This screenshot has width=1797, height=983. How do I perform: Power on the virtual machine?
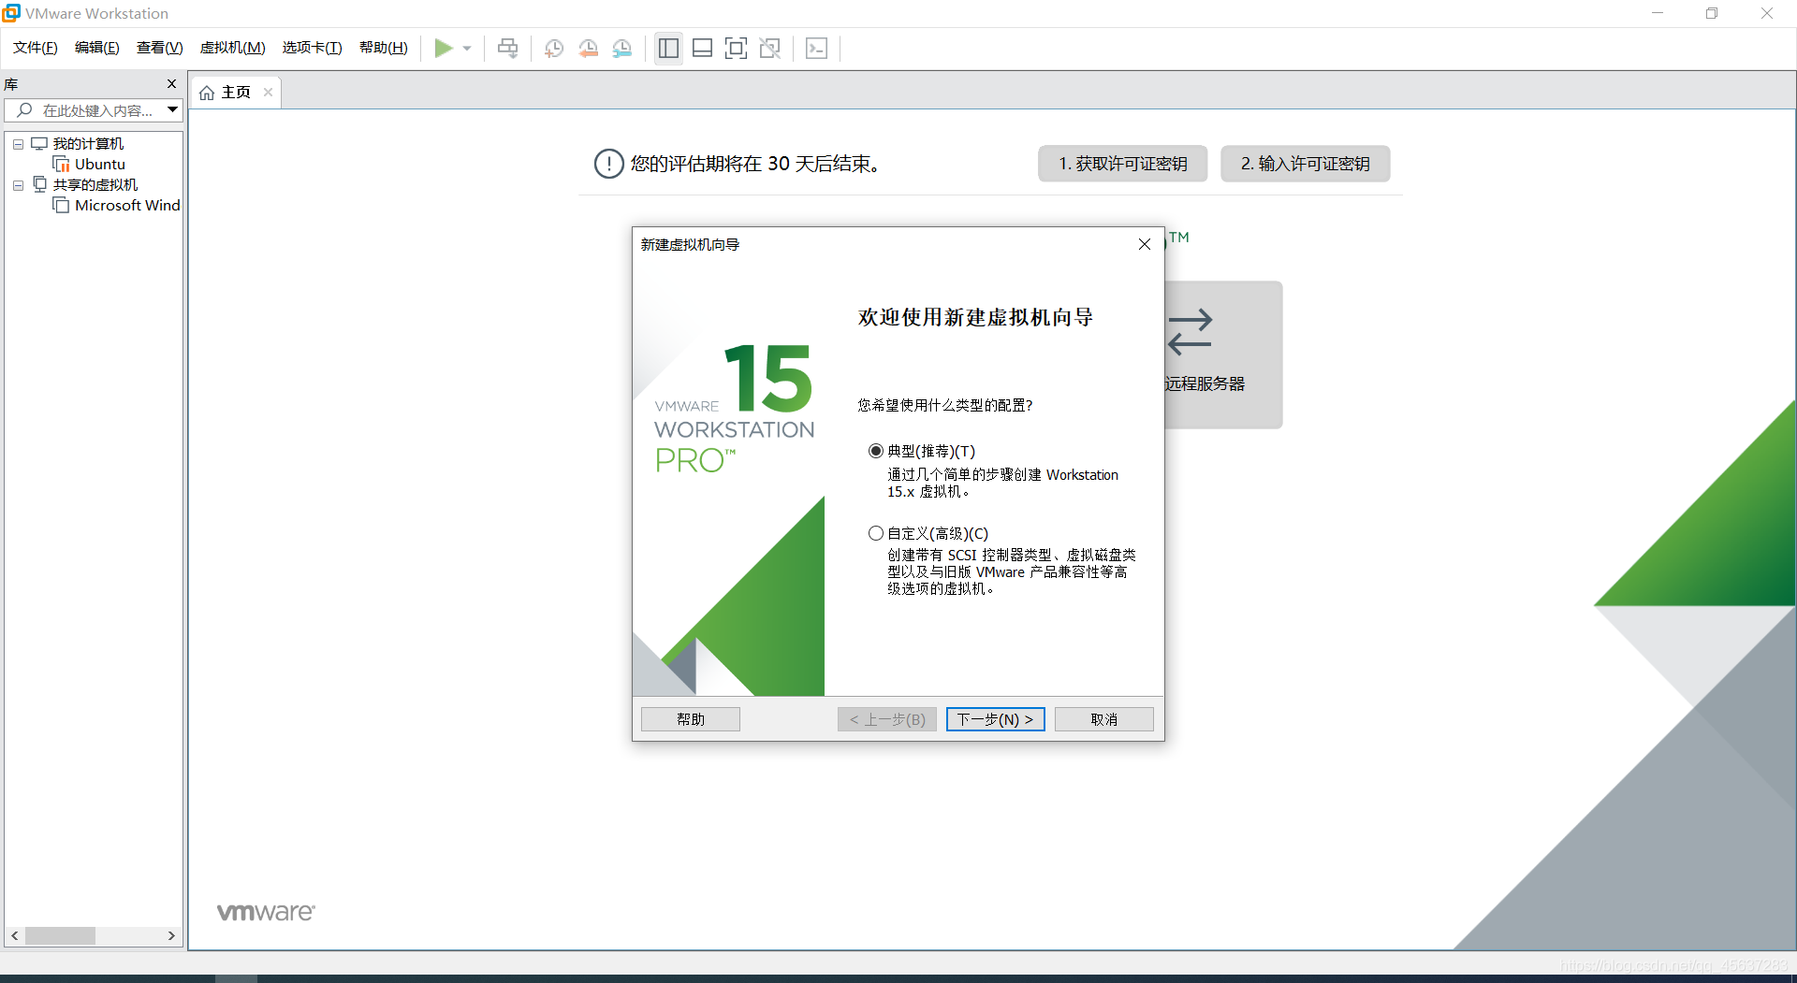point(445,48)
